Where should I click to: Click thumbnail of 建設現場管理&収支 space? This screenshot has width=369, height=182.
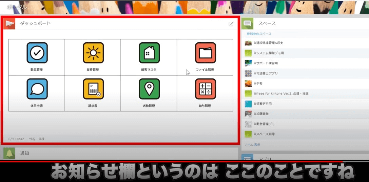click(x=248, y=43)
